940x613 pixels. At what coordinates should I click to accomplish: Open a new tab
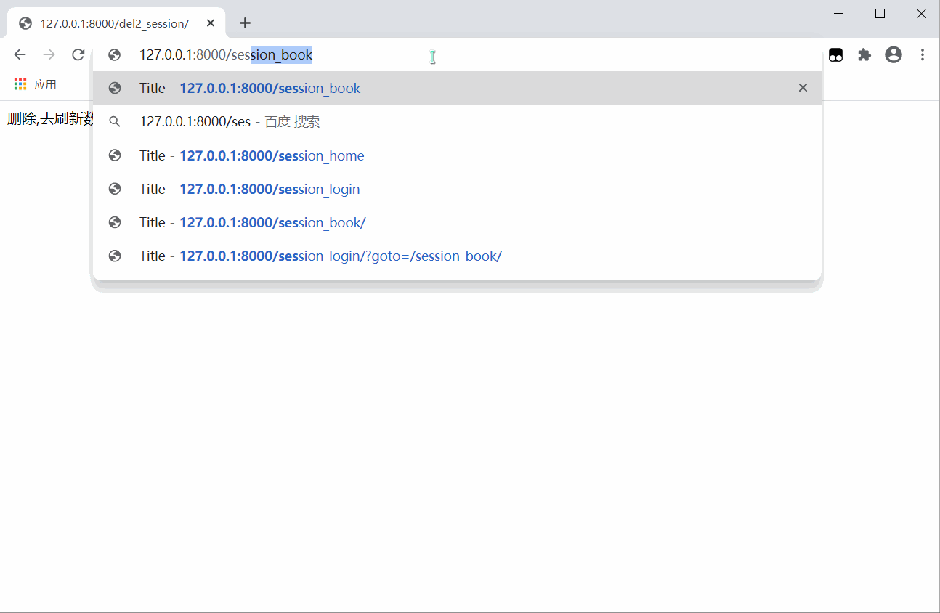pyautogui.click(x=245, y=23)
